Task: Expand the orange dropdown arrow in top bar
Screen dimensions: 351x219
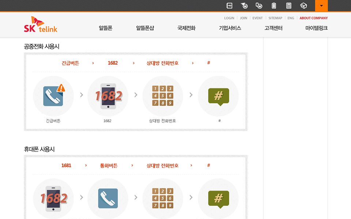Action: [x=321, y=6]
